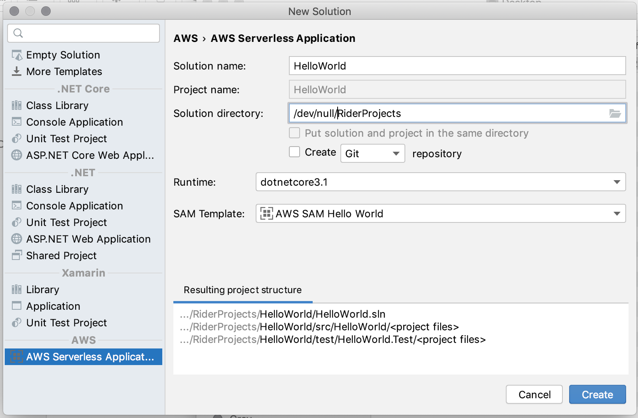Click the AWS Serverless Application template icon
The height and width of the screenshot is (418, 638).
[17, 357]
